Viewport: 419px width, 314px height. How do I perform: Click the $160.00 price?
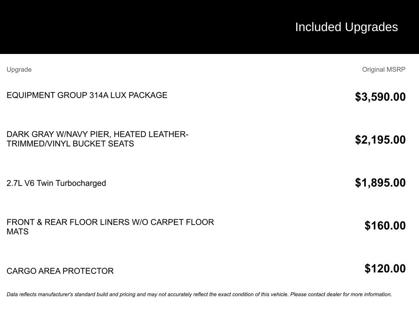tap(385, 226)
